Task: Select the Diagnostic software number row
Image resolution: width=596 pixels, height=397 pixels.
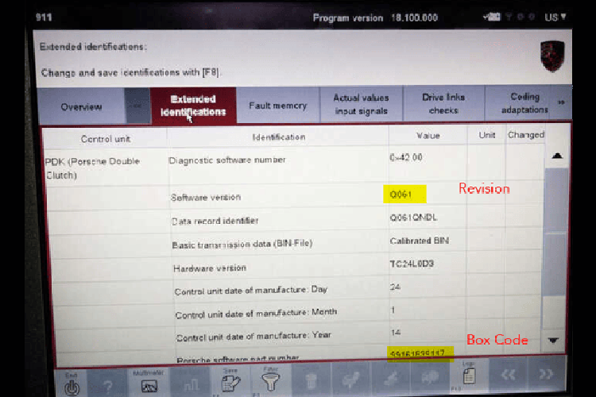Action: (227, 160)
